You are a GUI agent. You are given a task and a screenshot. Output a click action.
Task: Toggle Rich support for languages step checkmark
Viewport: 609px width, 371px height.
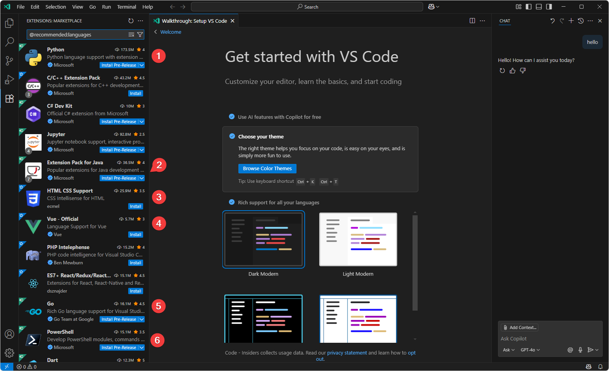(x=232, y=202)
